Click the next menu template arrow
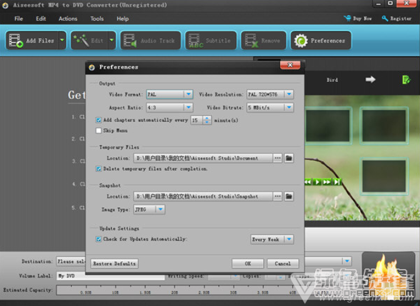420x306 pixels. 371,79
